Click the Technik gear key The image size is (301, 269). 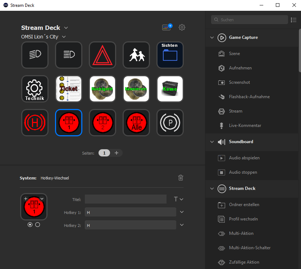click(x=35, y=89)
